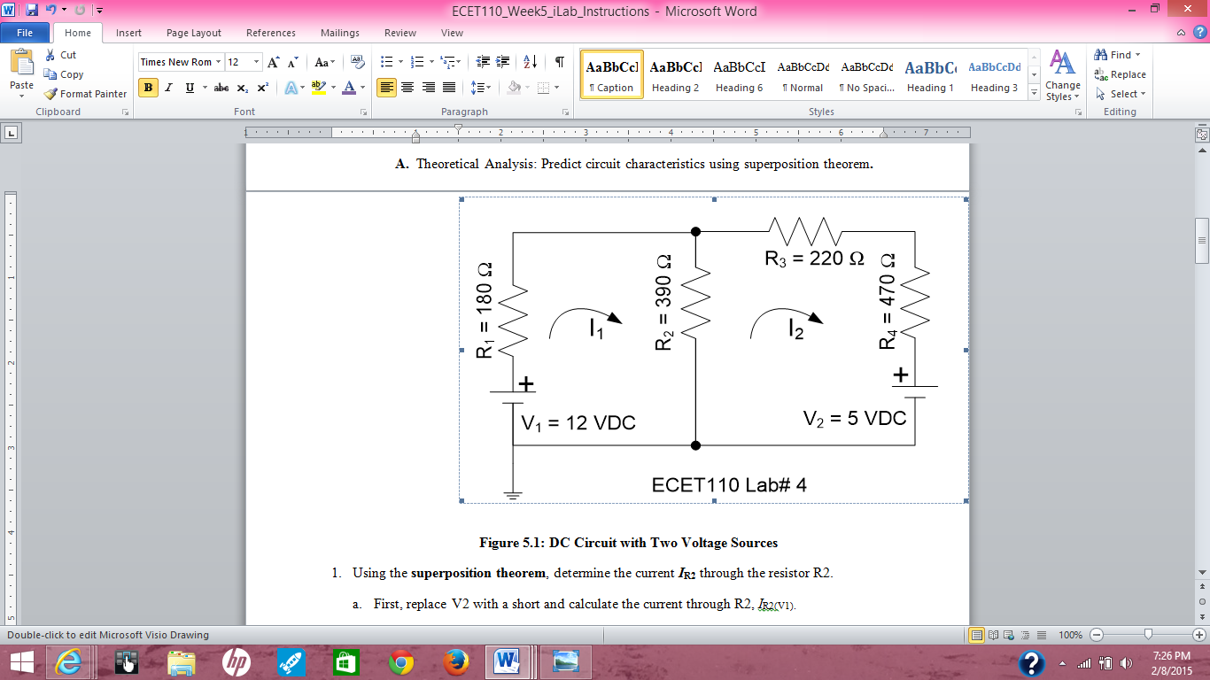This screenshot has width=1210, height=680.
Task: Toggle center paragraph alignment
Action: click(407, 86)
